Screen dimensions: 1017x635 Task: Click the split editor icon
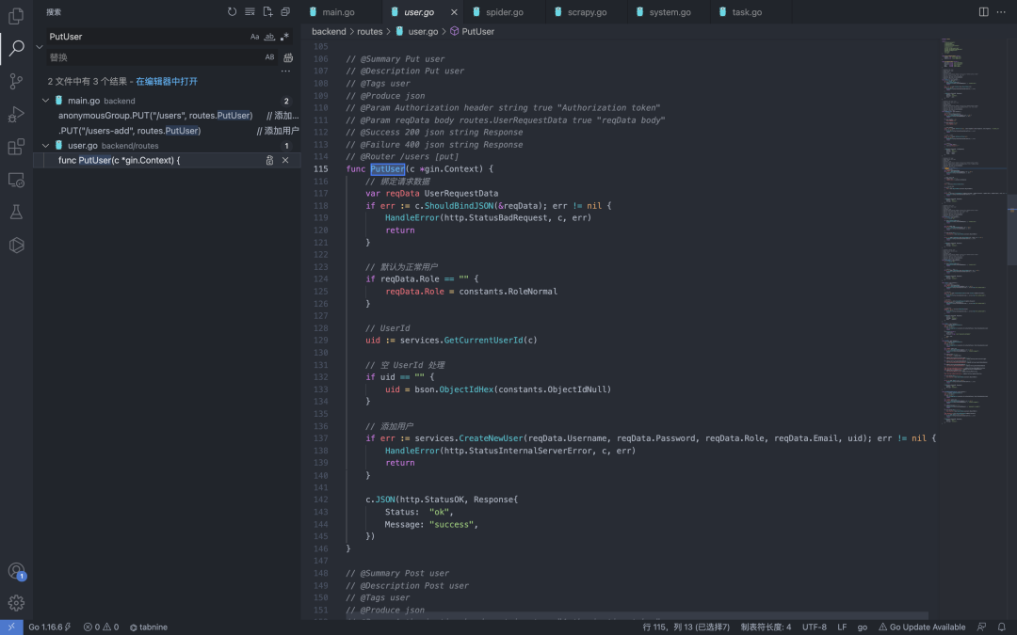983,12
